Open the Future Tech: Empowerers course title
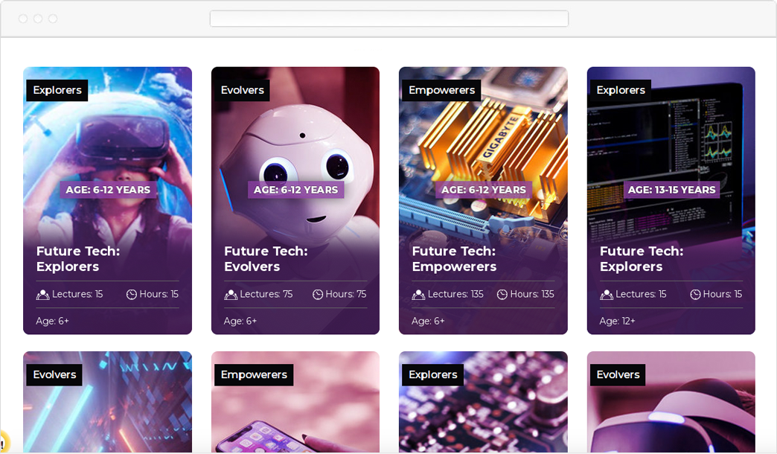 [x=454, y=259]
